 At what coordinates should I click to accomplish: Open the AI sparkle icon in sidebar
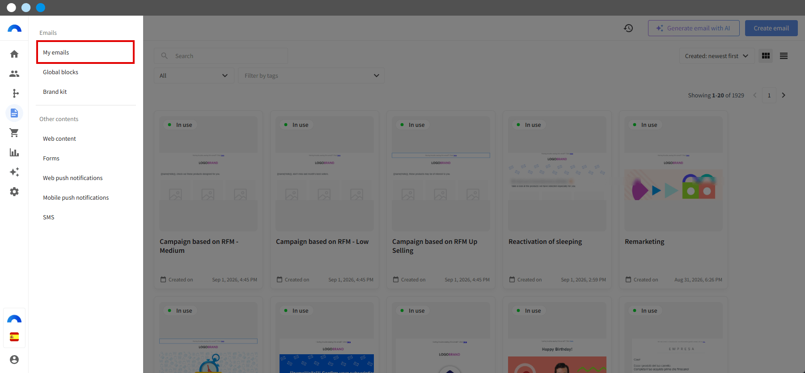tap(14, 172)
